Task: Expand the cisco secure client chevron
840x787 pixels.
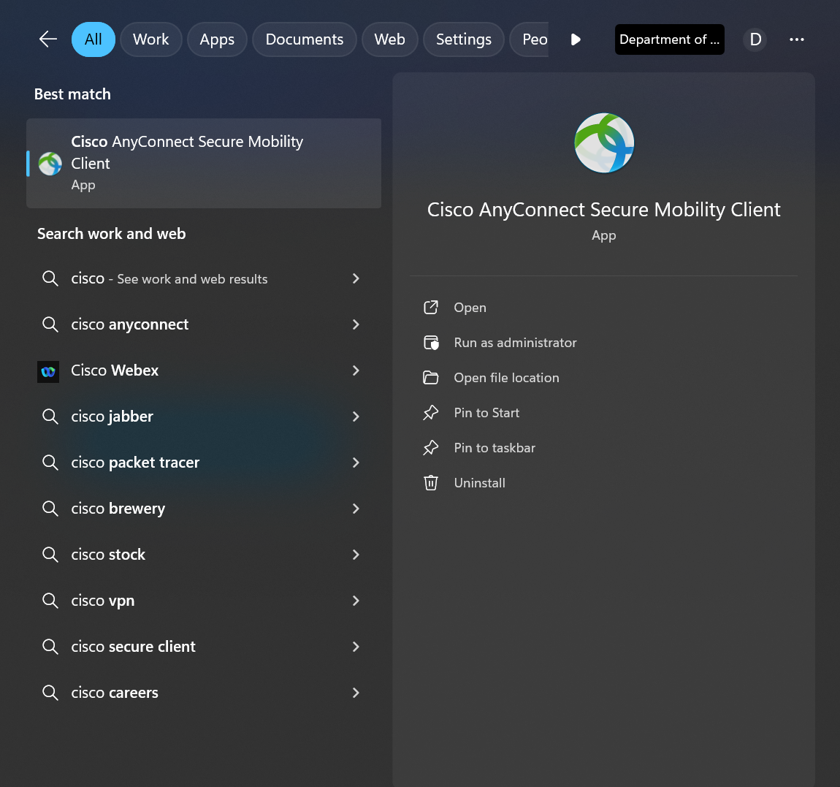Action: click(356, 647)
